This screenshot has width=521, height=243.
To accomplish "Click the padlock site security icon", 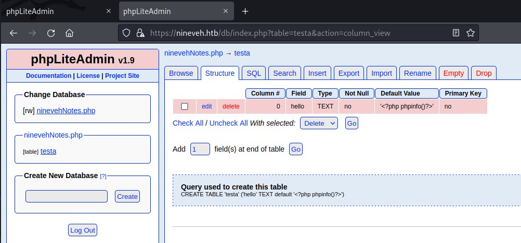I will (x=140, y=33).
